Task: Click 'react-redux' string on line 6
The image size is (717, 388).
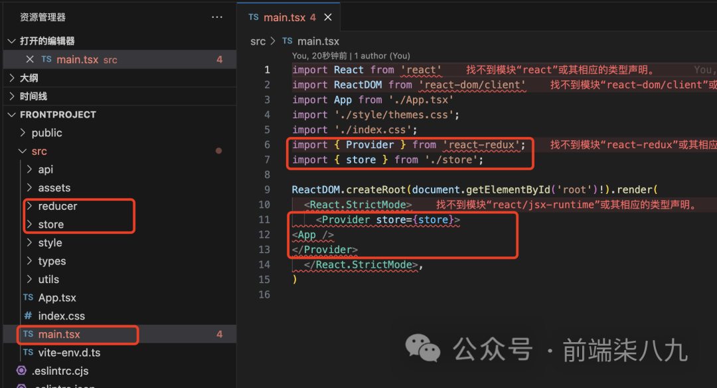Action: (x=481, y=145)
